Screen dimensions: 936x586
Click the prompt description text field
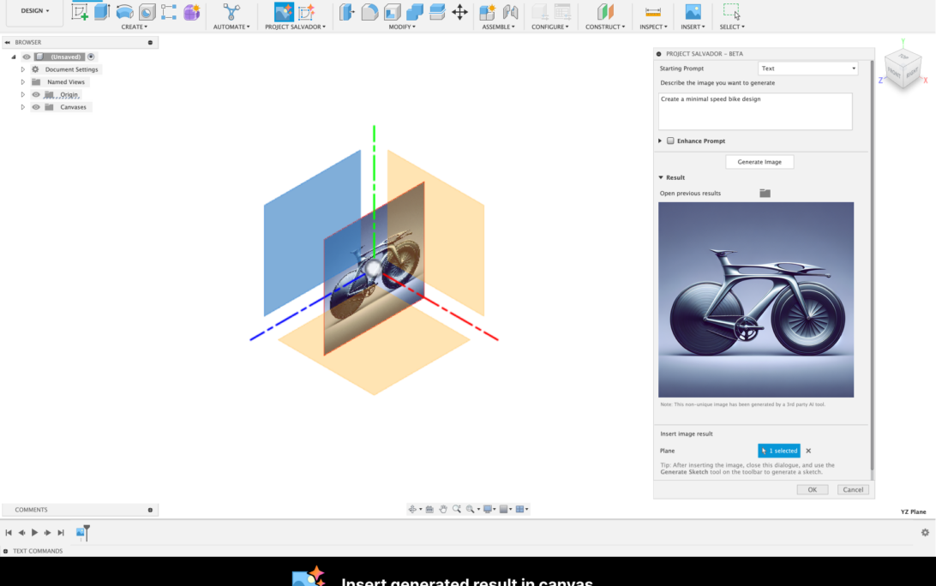[755, 111]
